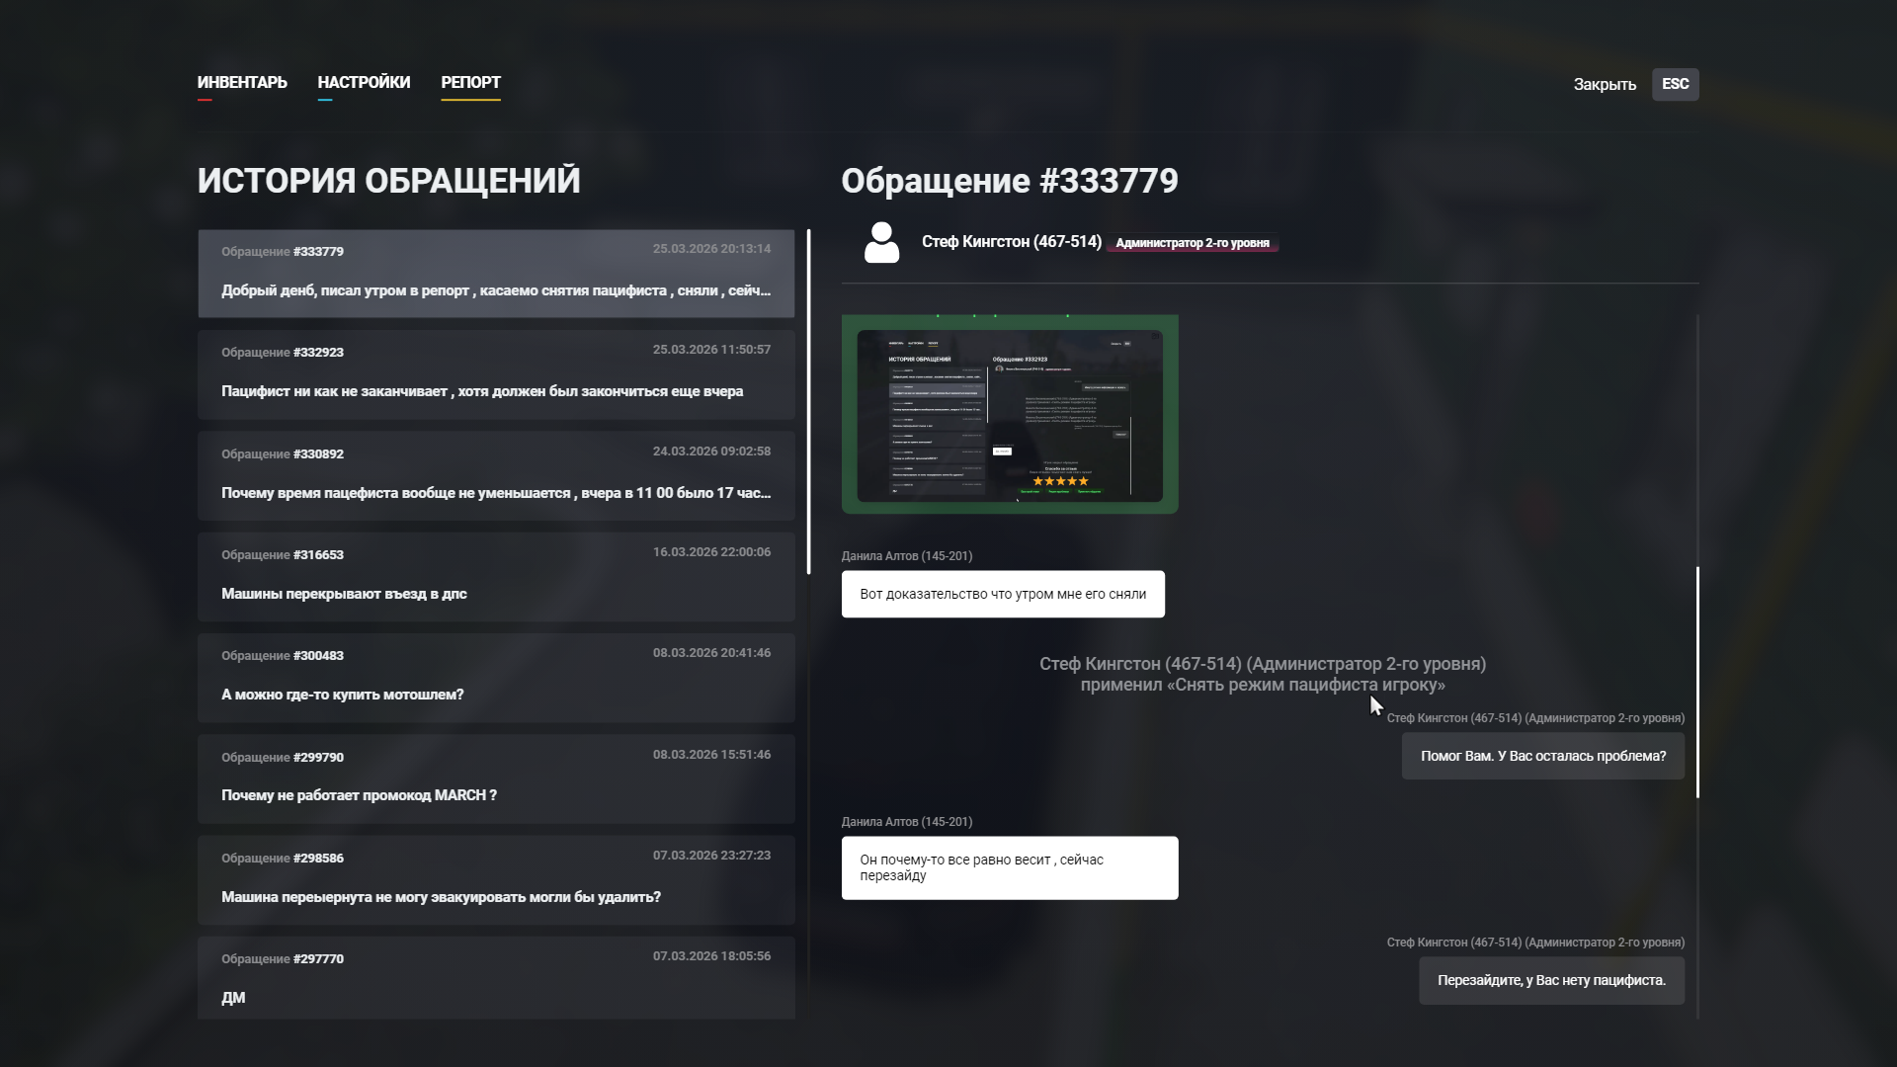Select report #333779 in history list
This screenshot has height=1067, width=1897.
pyautogui.click(x=496, y=274)
